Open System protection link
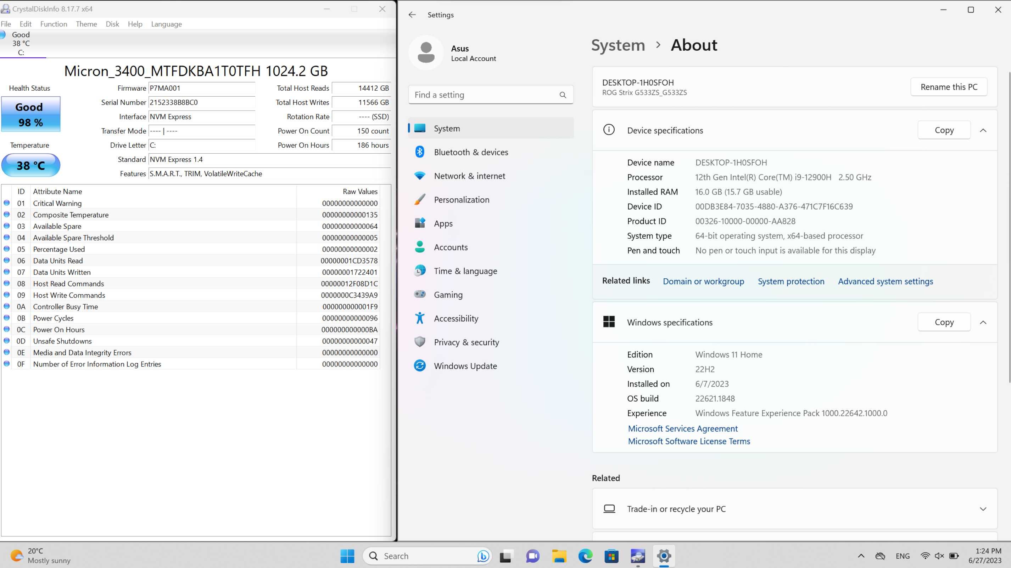 pos(791,281)
